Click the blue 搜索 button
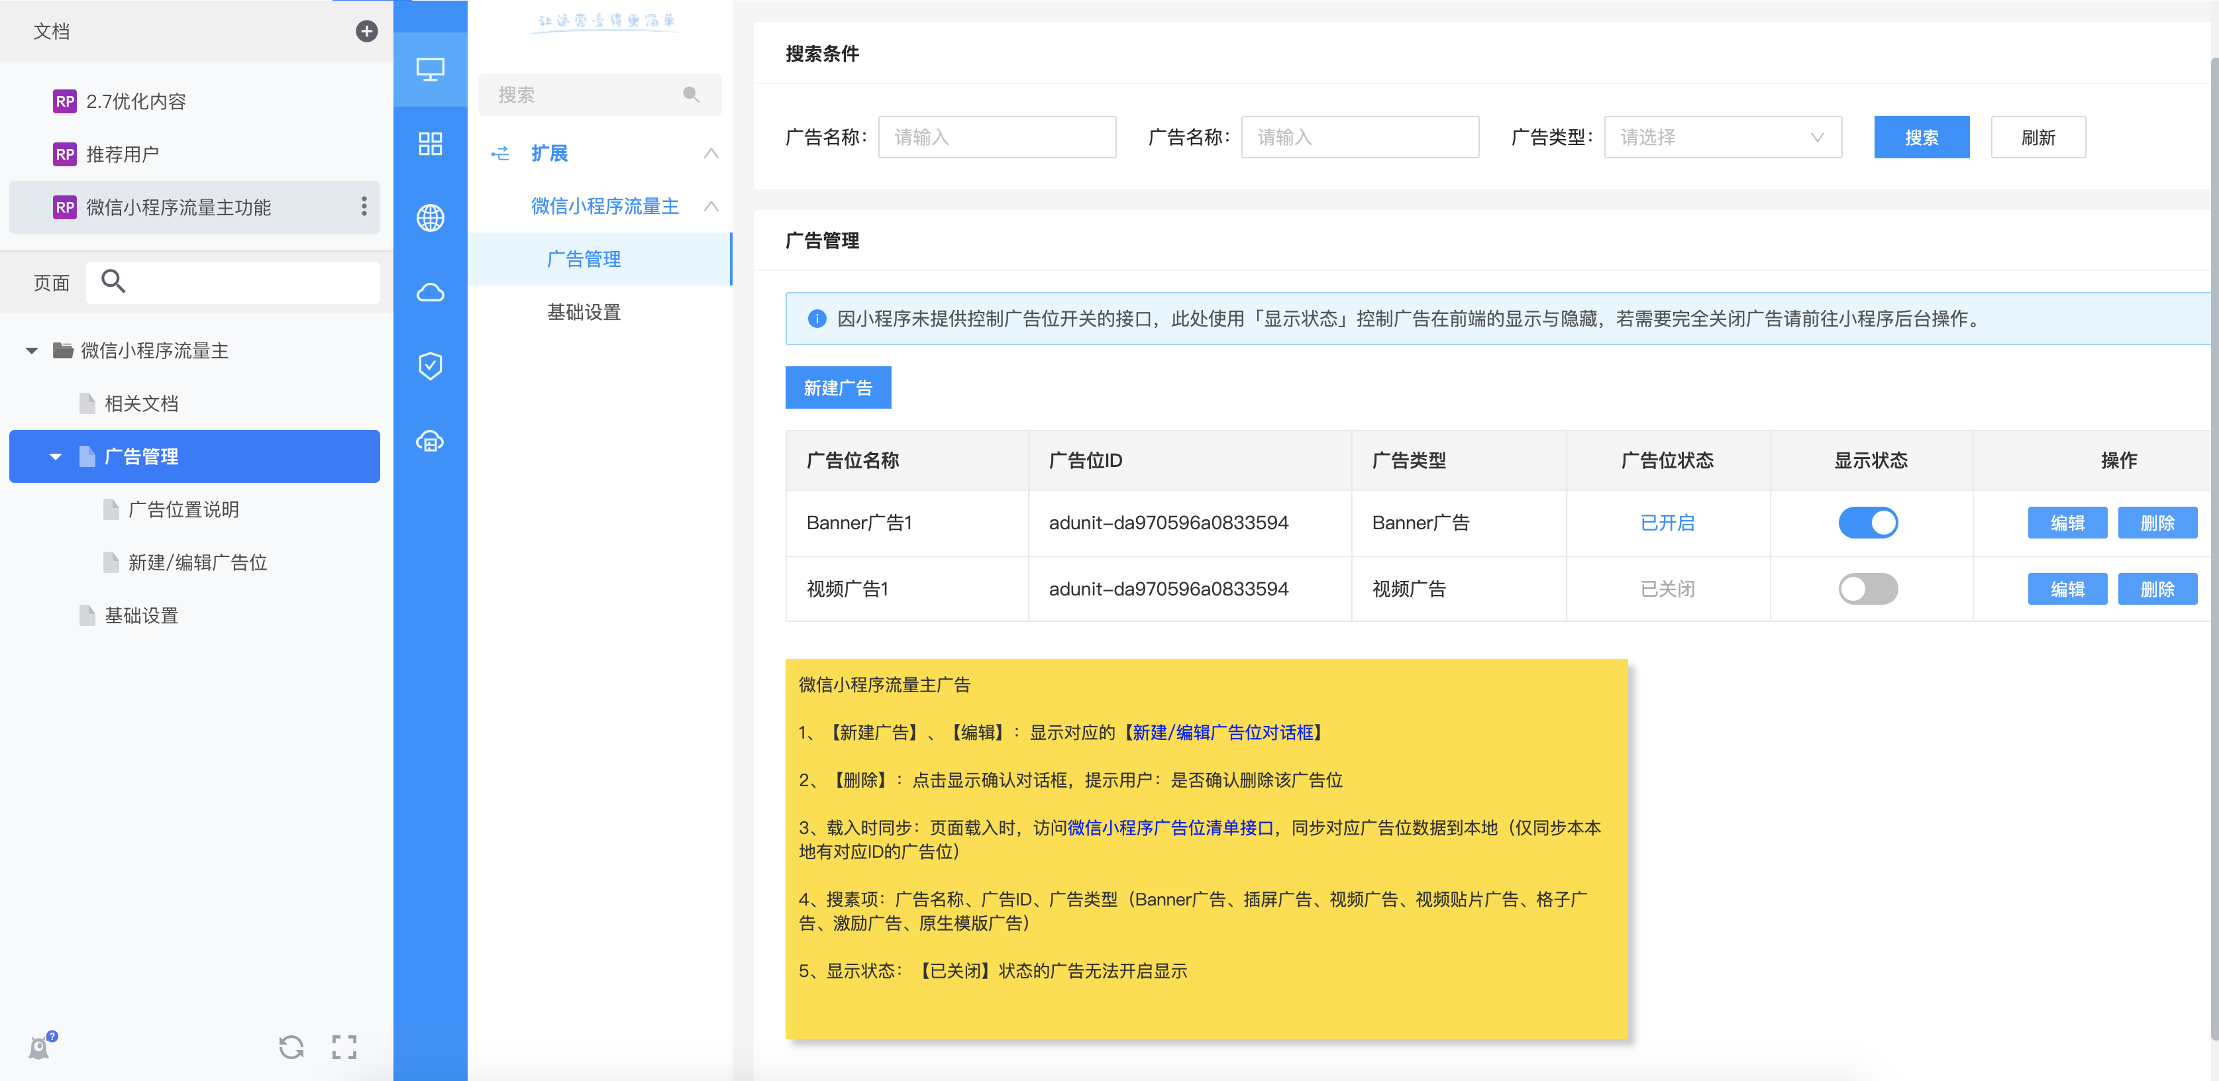 pos(1921,137)
